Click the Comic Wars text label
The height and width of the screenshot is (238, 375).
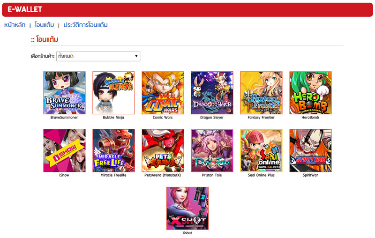[163, 117]
